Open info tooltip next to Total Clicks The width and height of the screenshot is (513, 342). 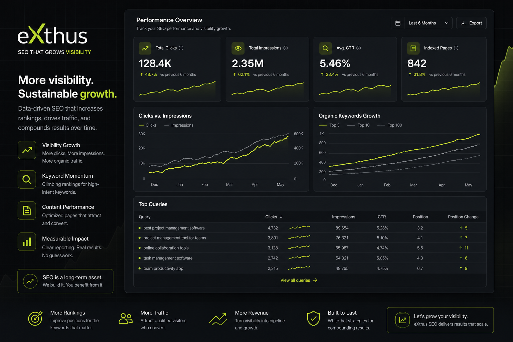181,48
